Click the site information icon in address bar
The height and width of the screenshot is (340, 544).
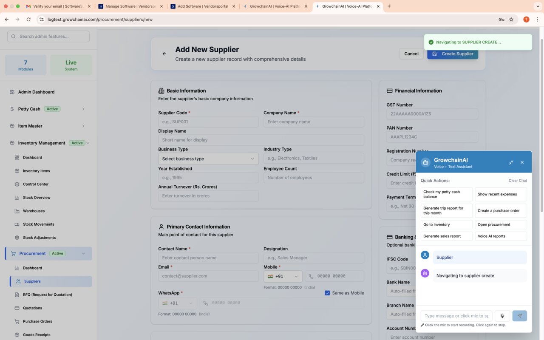(41, 19)
